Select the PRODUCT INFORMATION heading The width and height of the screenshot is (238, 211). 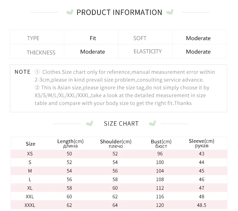coord(119,12)
